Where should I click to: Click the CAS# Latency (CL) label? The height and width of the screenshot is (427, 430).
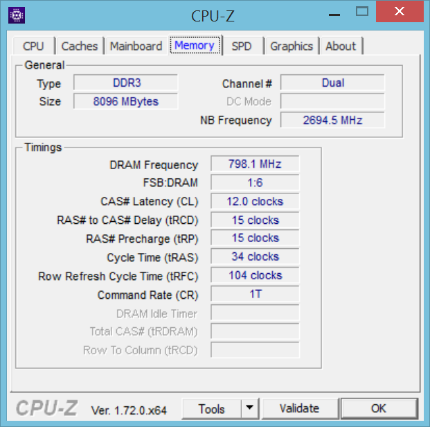coord(150,202)
